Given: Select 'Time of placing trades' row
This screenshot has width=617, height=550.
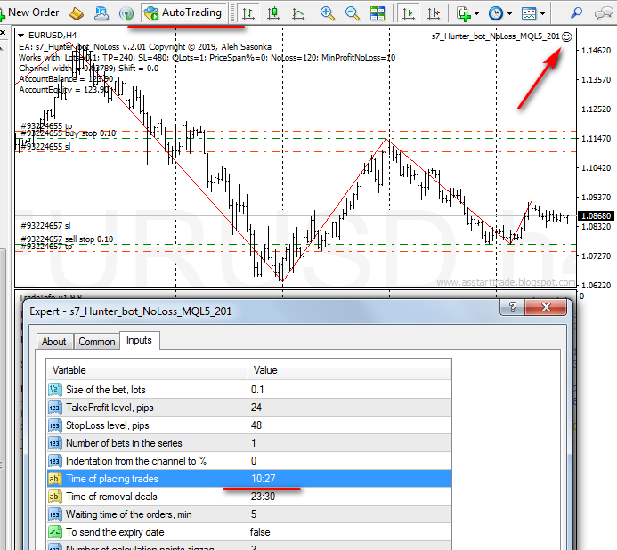Looking at the screenshot, I should click(248, 479).
